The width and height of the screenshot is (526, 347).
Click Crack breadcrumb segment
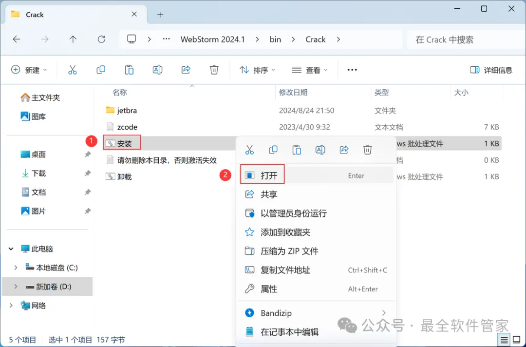point(315,39)
